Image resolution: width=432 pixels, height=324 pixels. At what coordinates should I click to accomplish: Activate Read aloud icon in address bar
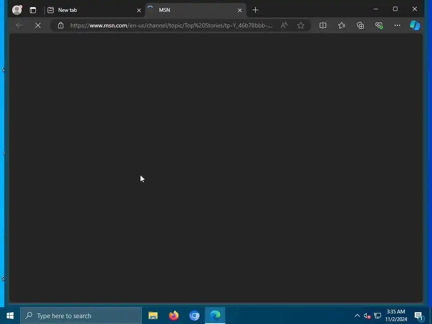(x=284, y=25)
